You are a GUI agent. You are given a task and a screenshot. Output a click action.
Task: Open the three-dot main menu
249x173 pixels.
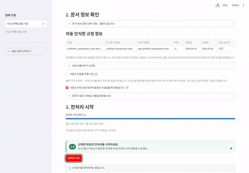243,5
